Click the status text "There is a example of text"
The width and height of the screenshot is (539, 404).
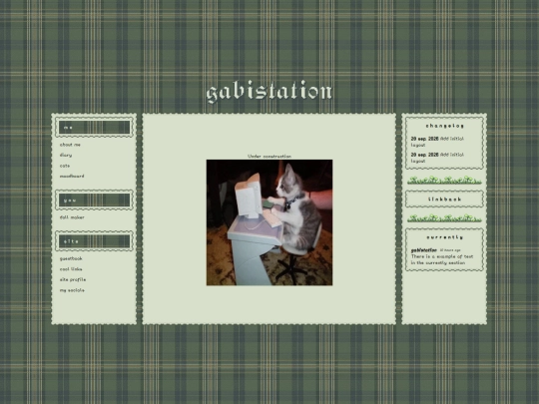coord(442,256)
